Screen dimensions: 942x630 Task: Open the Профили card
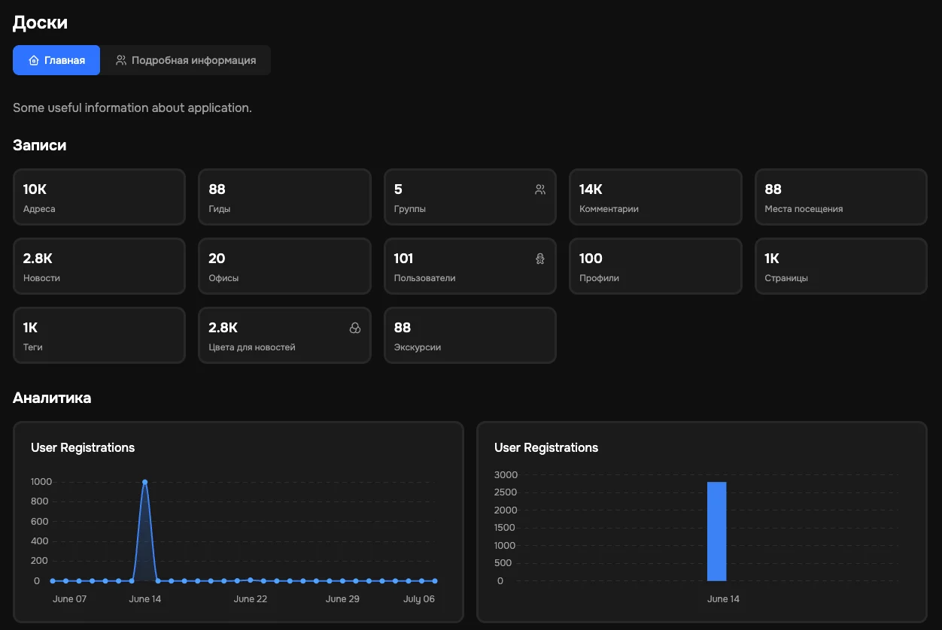[655, 266]
